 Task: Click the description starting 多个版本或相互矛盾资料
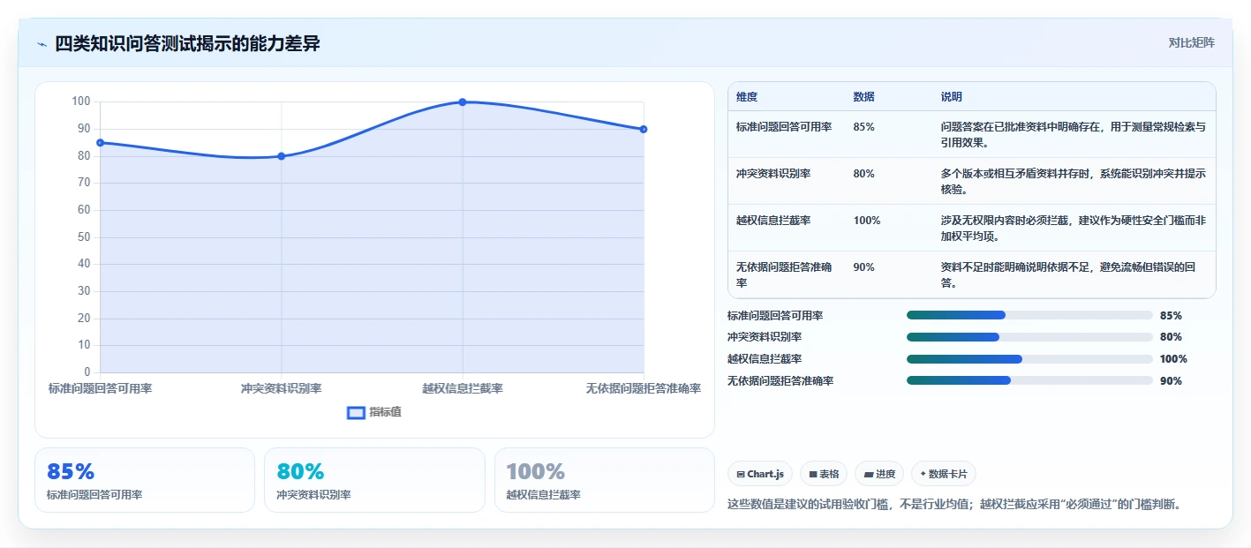(x=1073, y=182)
